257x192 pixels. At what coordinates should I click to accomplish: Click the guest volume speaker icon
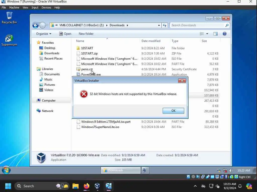pos(231,170)
